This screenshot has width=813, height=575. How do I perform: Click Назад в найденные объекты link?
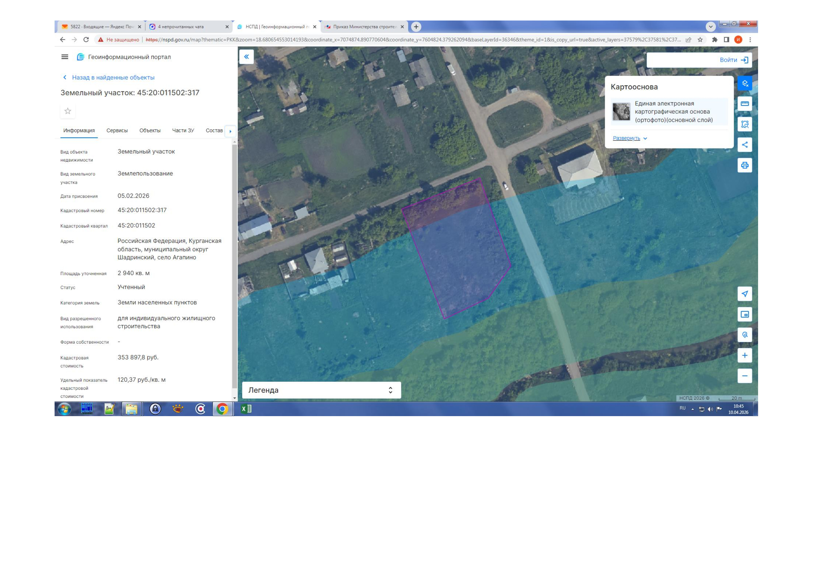[x=113, y=78]
